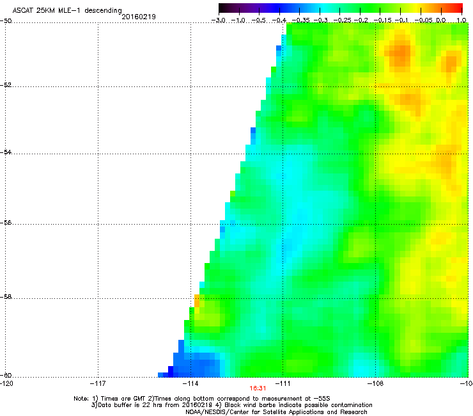Viewport: 473px width, 416px height.
Task: Click the -3.0 colorbar label
Action: [x=219, y=20]
